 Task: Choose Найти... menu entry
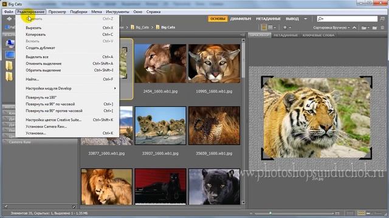coord(67,79)
